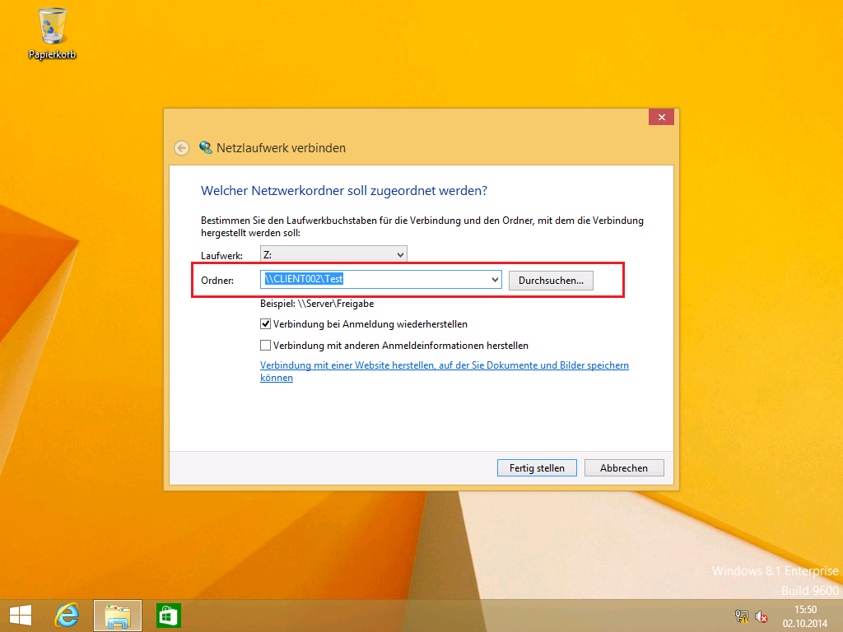The height and width of the screenshot is (632, 843).
Task: Click the Durchsuchen... button
Action: 551,281
